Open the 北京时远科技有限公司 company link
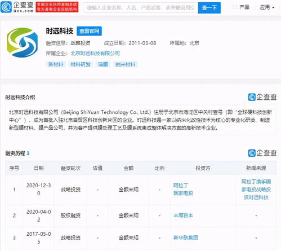 pos(95,54)
